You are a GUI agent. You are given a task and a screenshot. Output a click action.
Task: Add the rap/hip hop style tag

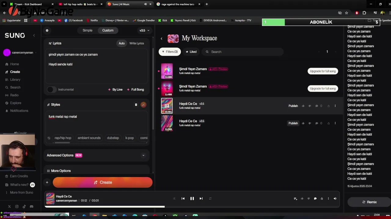click(63, 138)
